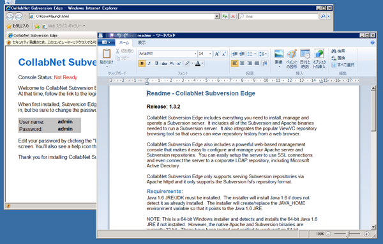The image size is (383, 244).
Task: Click the Copy (コピー) button
Action: point(123,58)
